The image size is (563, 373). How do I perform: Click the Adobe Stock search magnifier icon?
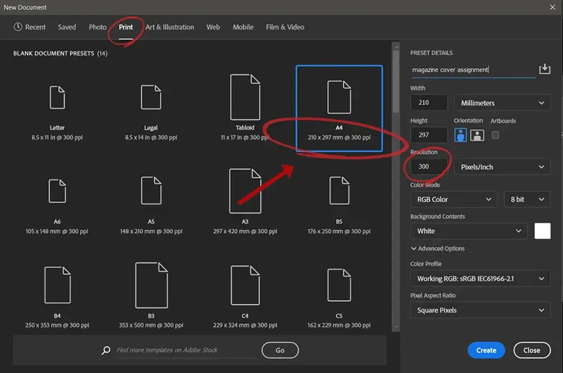coord(106,350)
